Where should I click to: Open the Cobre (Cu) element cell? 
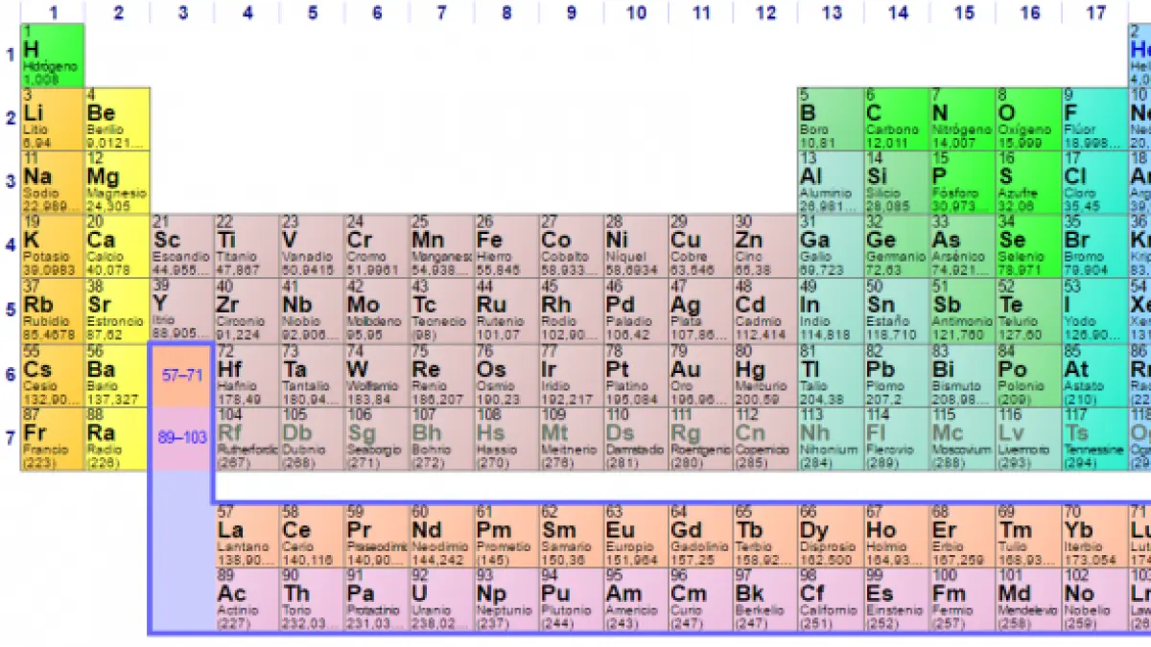point(700,245)
